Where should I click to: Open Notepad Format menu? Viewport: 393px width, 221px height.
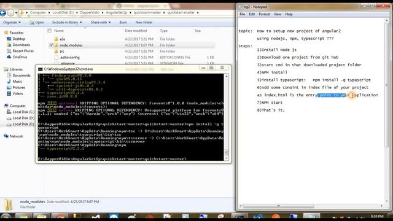coord(264,14)
